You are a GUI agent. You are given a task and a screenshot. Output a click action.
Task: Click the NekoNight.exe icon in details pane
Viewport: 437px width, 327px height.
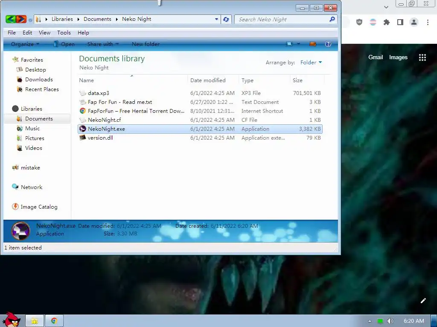pyautogui.click(x=20, y=231)
